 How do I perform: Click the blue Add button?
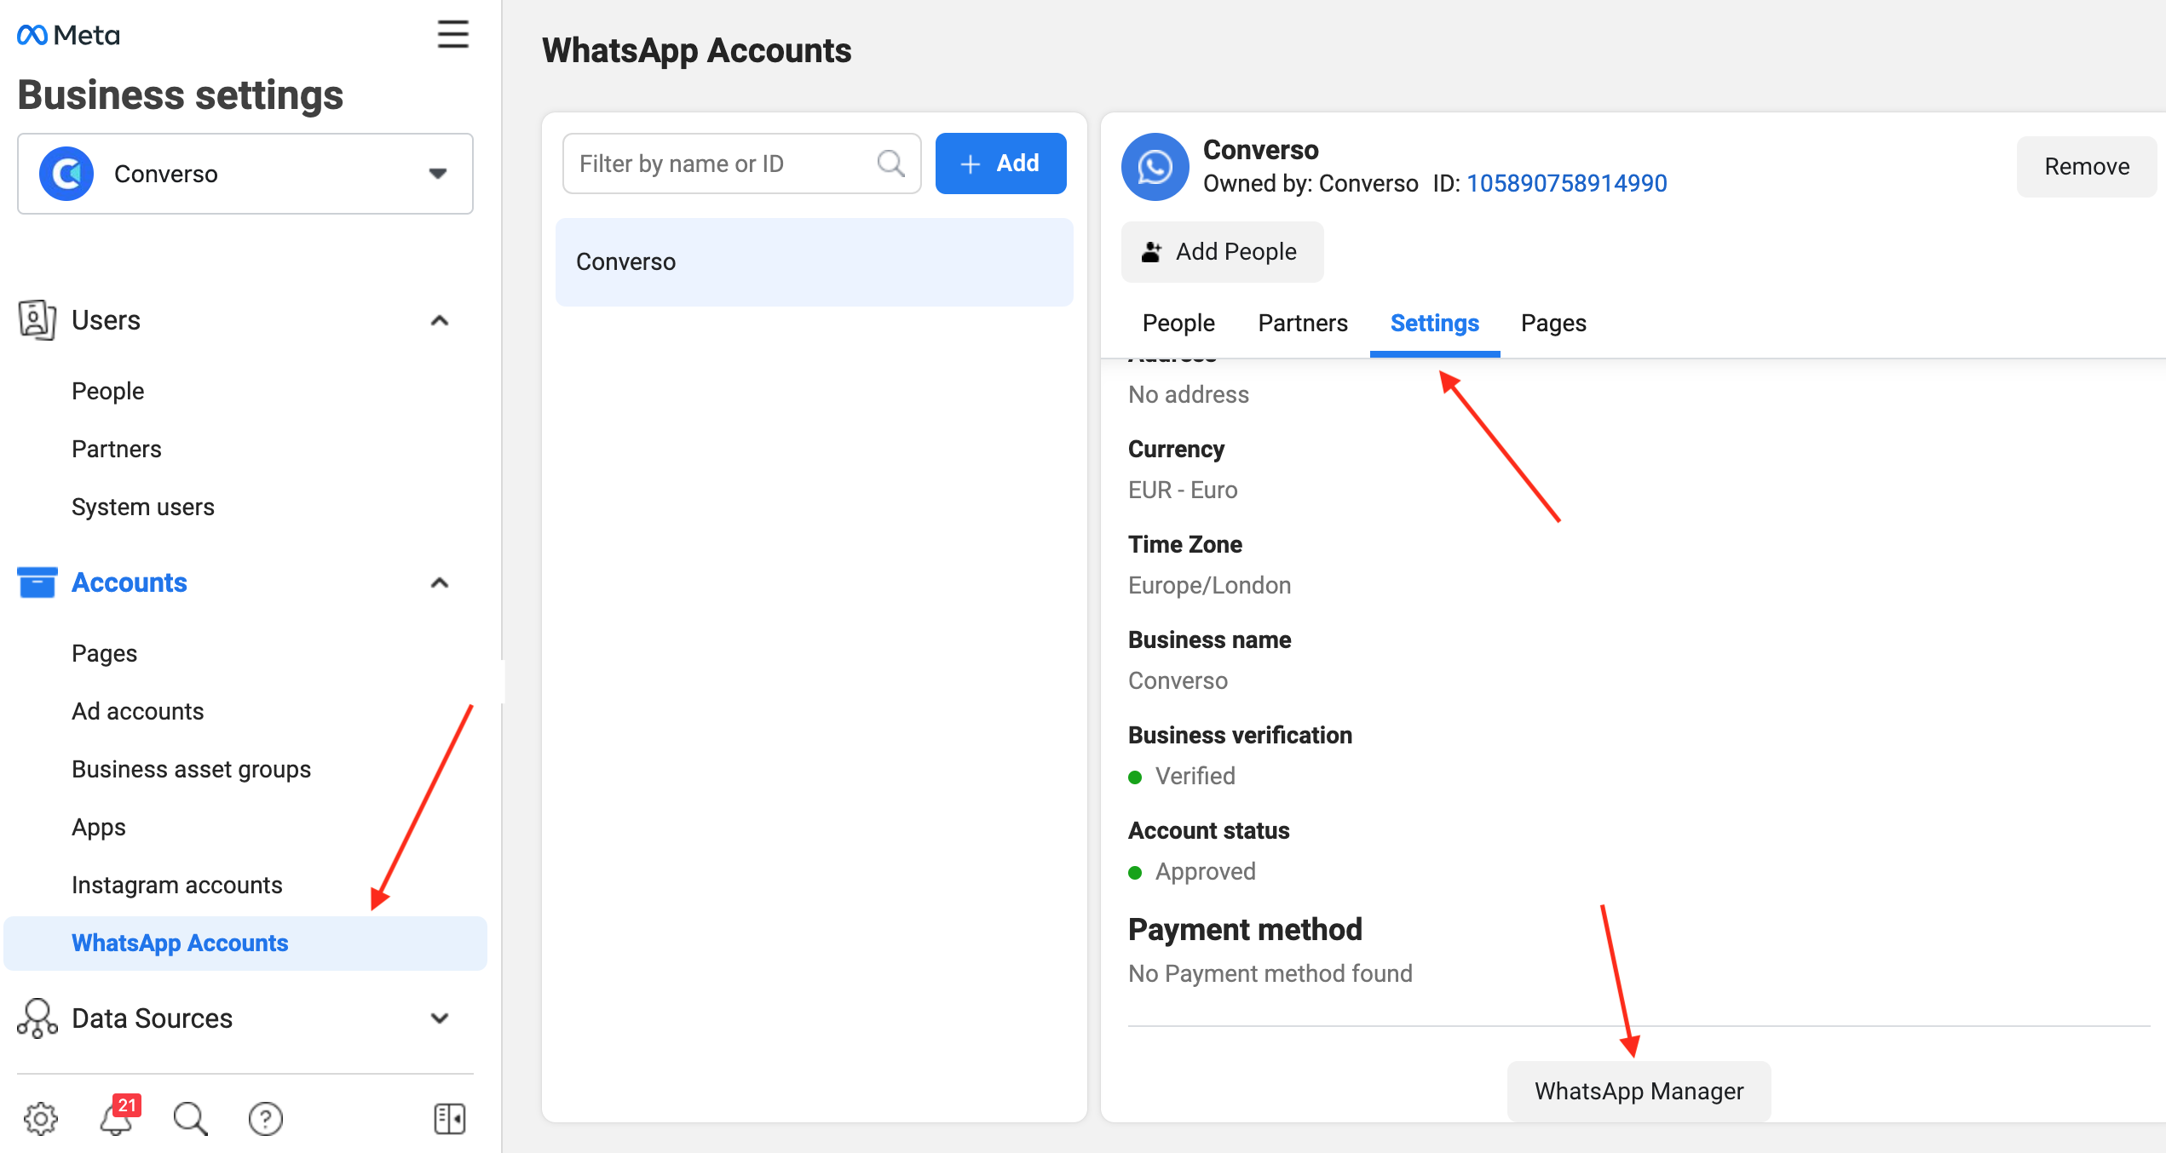click(1000, 163)
